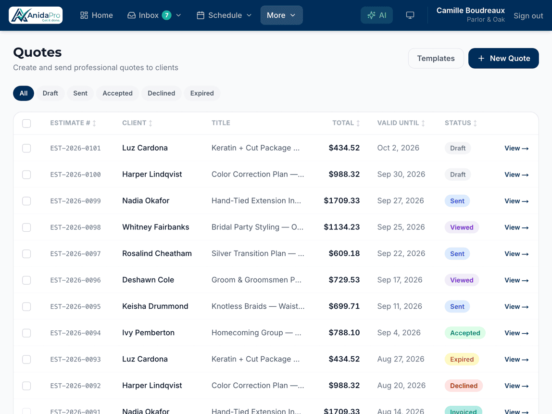The height and width of the screenshot is (414, 552).
Task: Filter quotes by Declined
Action: 161,93
